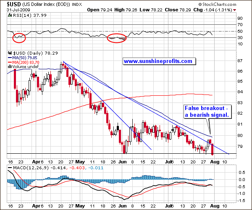Click the 82 price axis label
Image resolution: width=252 pixels, height=210 pixels.
coord(240,113)
